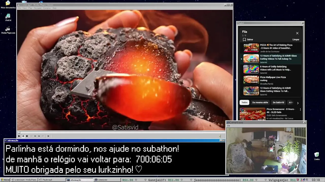Click the rewind (decrease speed) button

35,136
